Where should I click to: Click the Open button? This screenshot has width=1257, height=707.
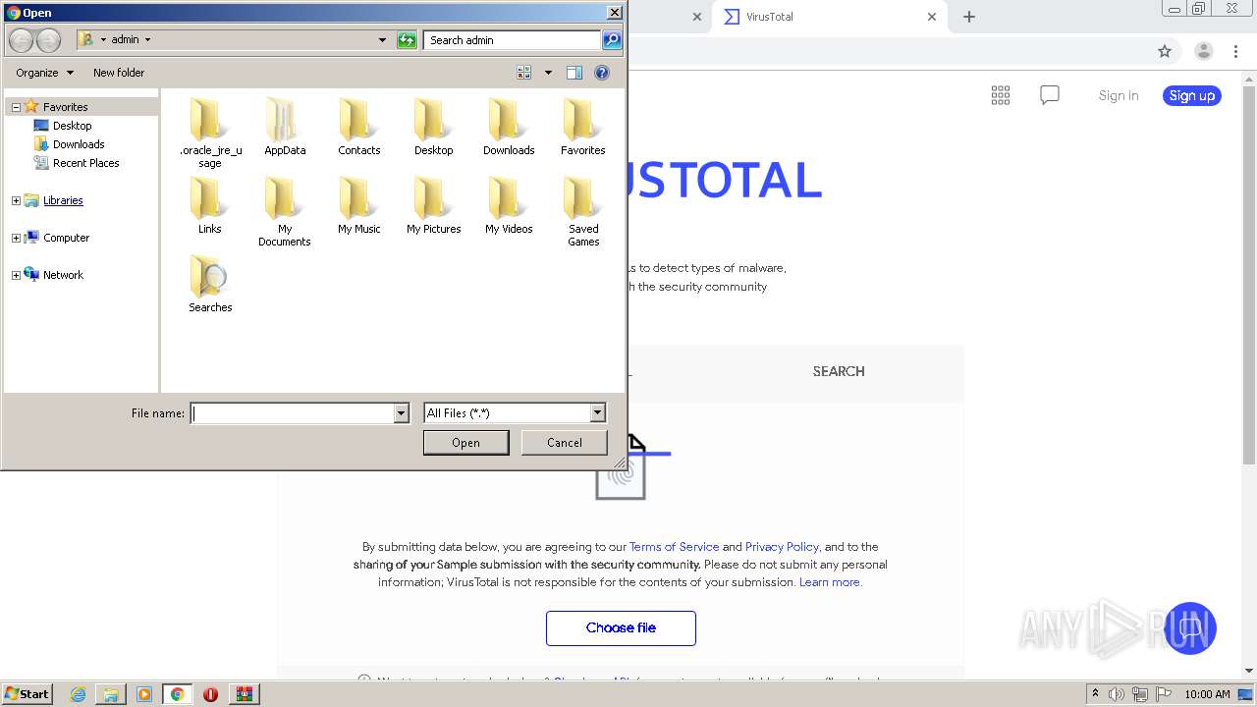(x=465, y=443)
